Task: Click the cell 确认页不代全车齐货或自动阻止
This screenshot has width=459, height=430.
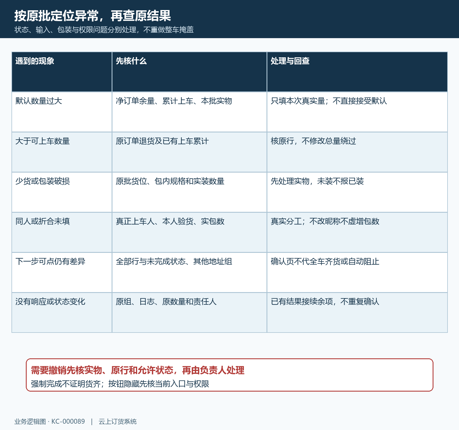Action: pos(357,272)
